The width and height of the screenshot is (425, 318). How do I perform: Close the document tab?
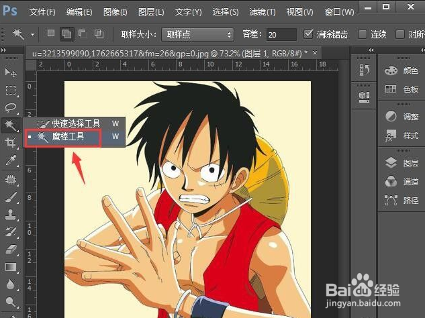tap(315, 52)
